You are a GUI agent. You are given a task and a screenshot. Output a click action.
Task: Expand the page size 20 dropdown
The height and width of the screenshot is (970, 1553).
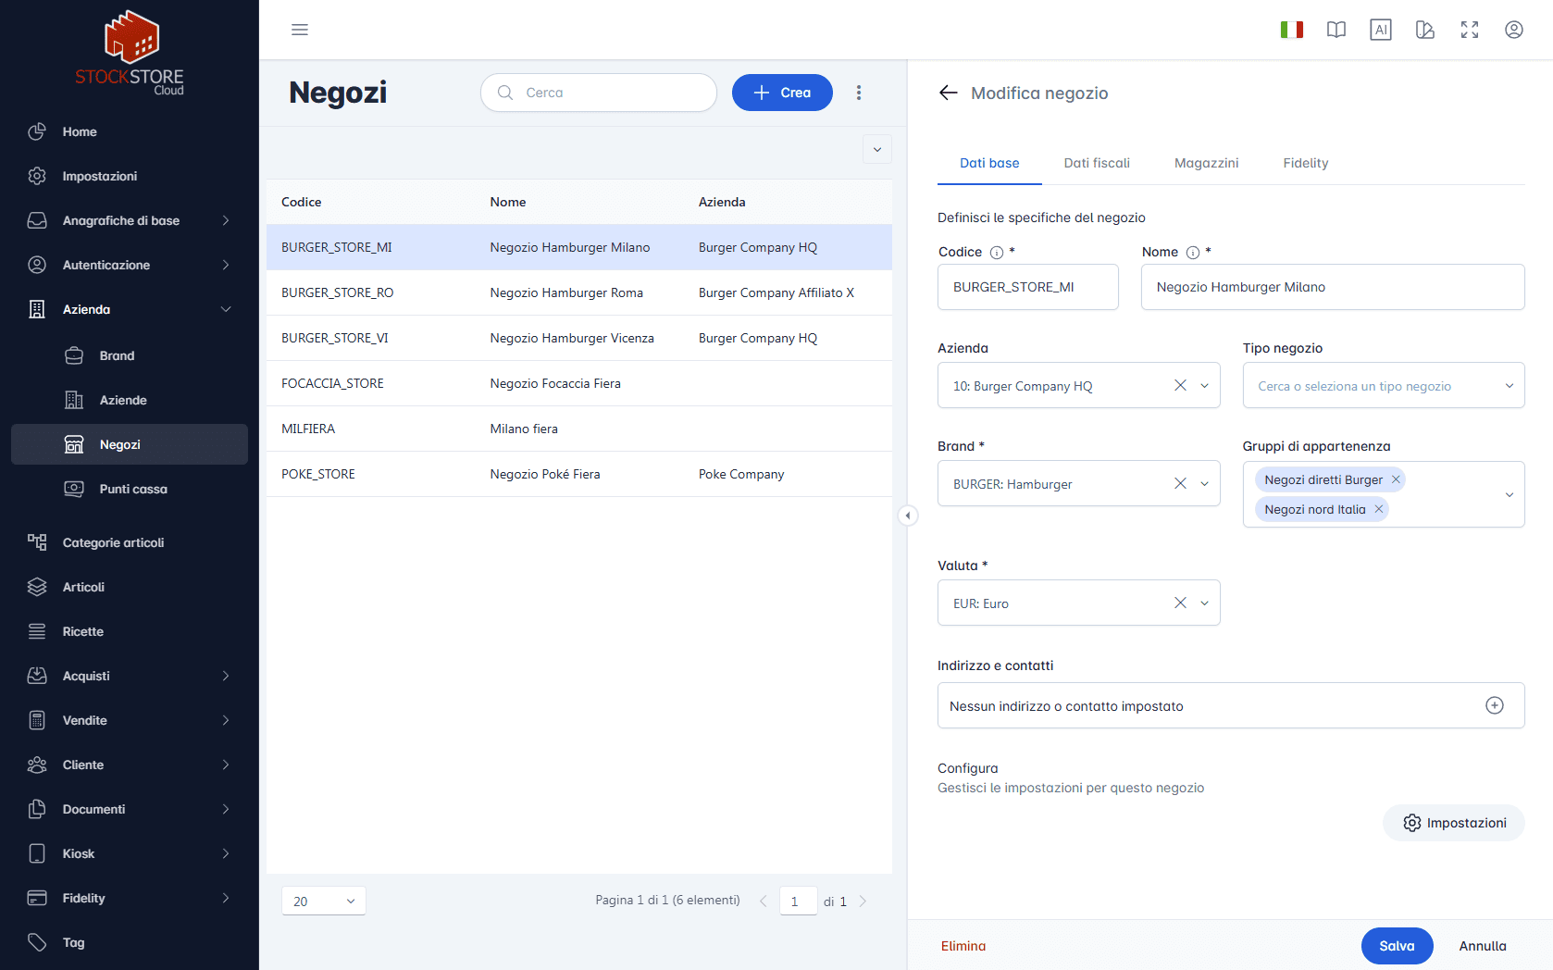tap(323, 901)
